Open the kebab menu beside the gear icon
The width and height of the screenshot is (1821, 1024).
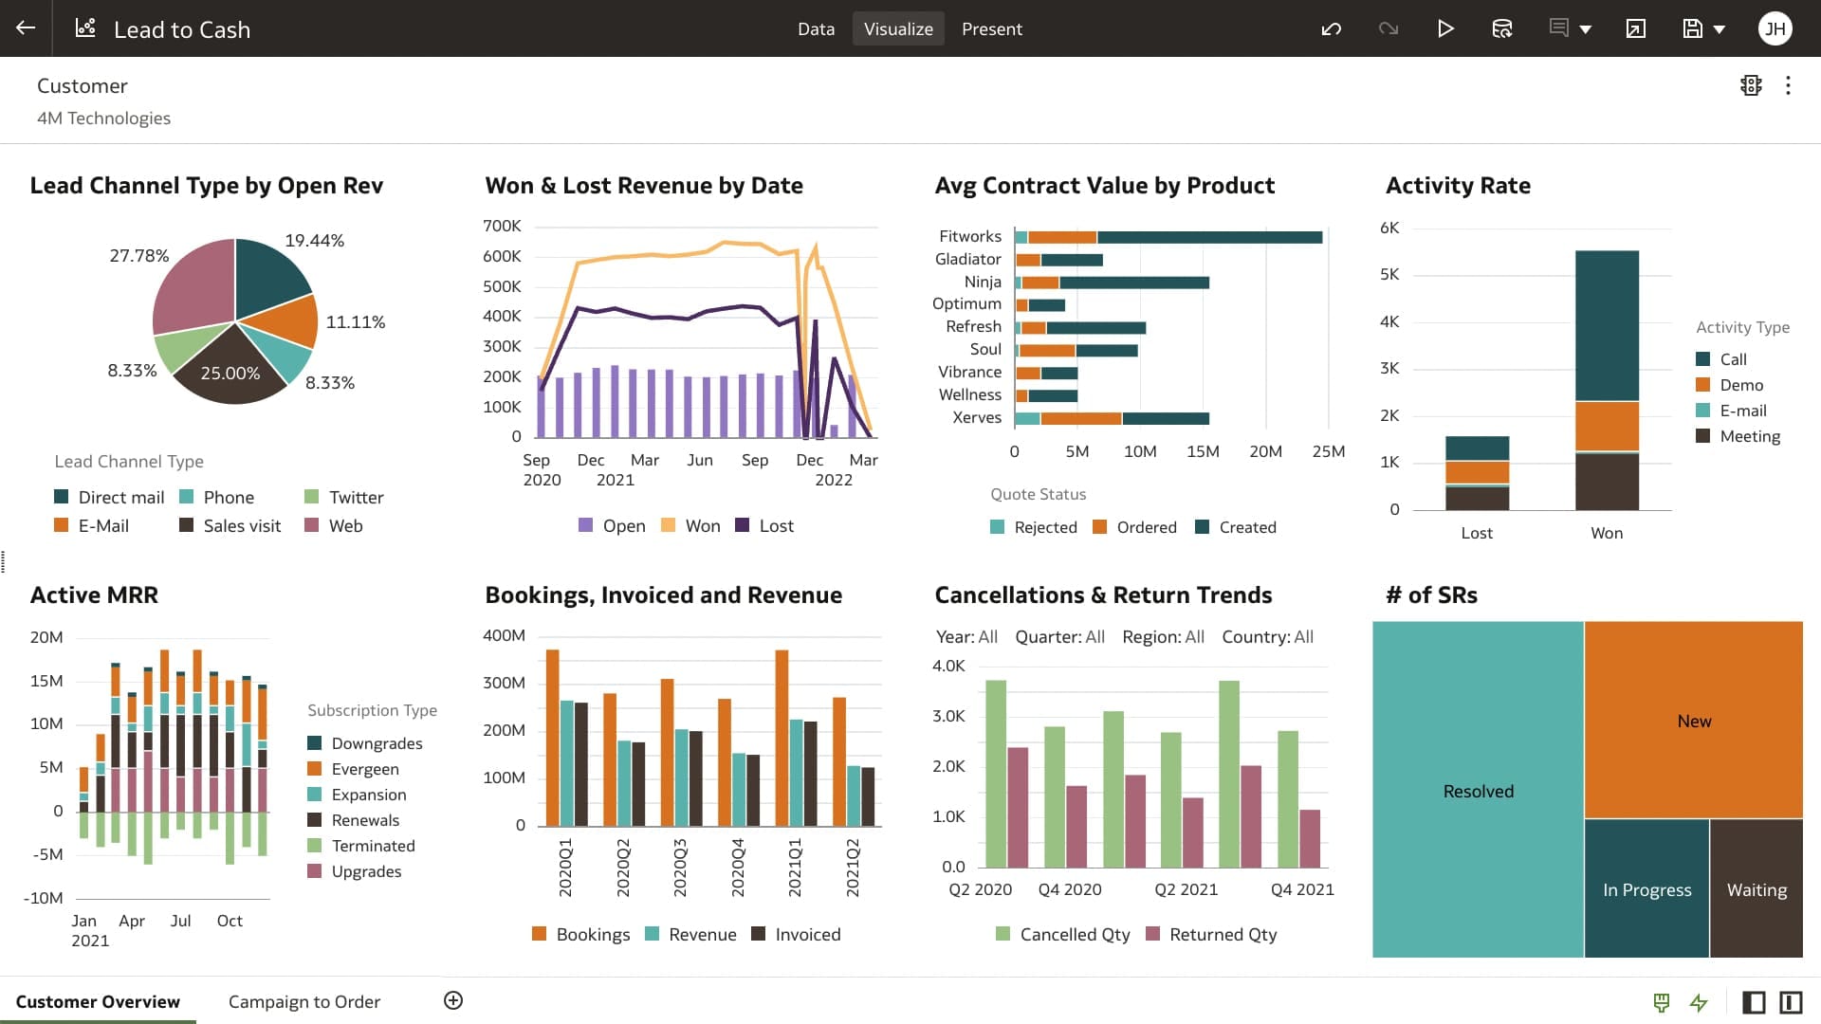point(1789,85)
